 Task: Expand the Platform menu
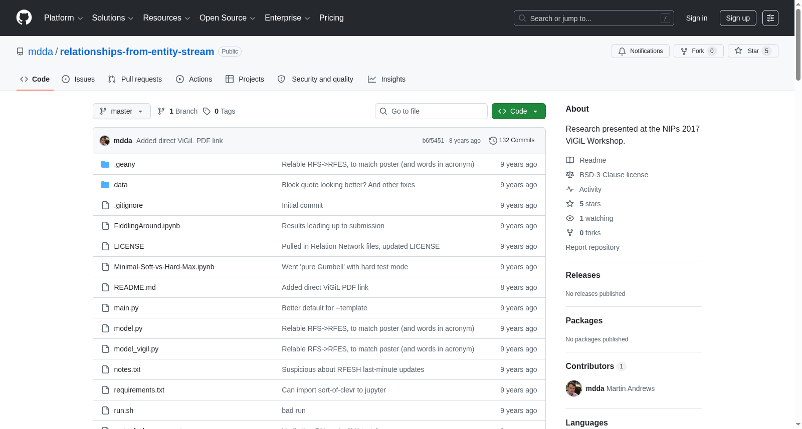point(63,18)
